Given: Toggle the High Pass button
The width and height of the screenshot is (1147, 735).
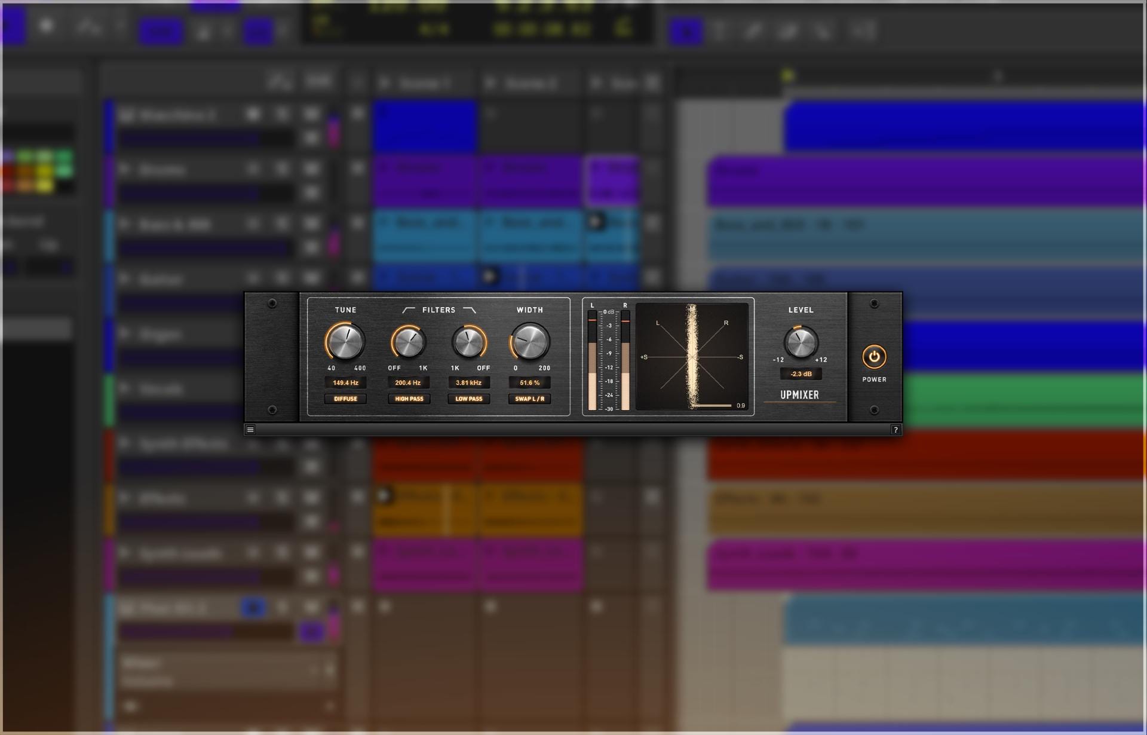Looking at the screenshot, I should tap(409, 399).
